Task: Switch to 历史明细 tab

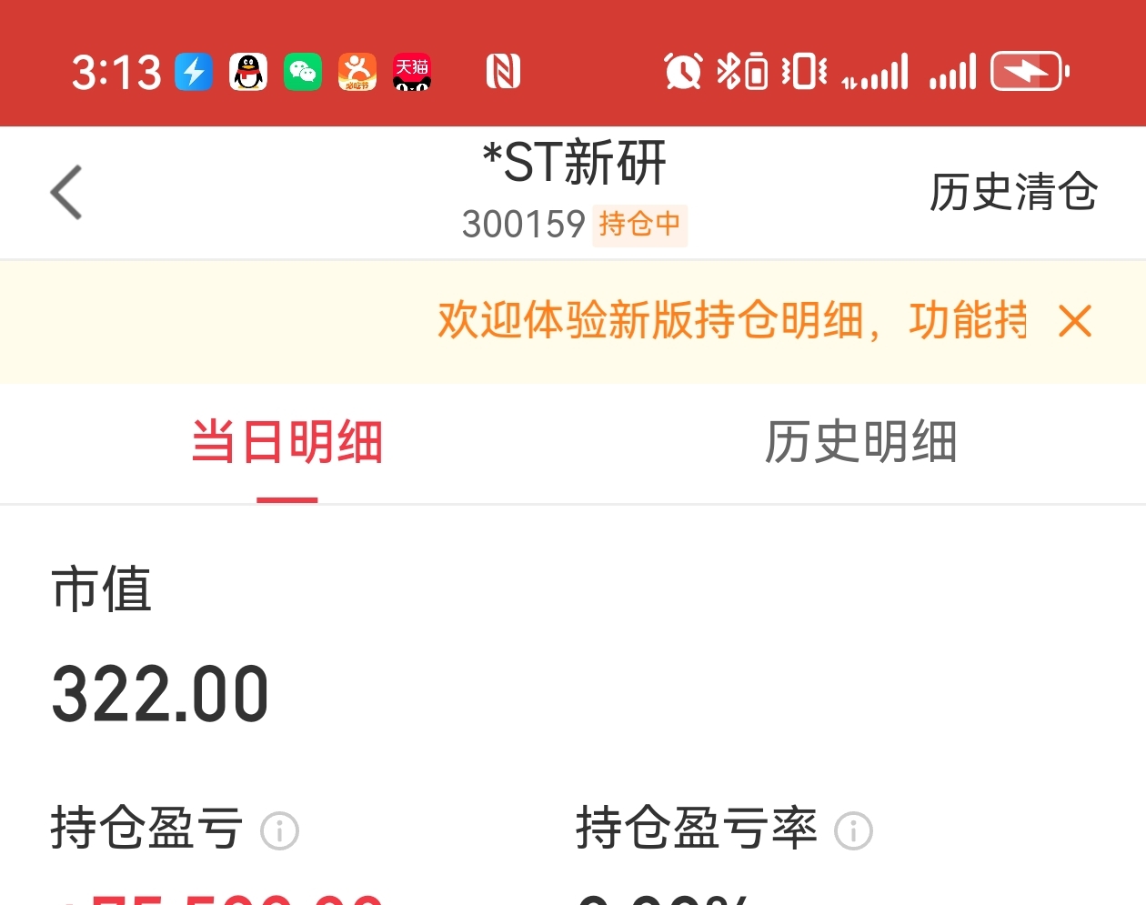Action: [x=859, y=442]
